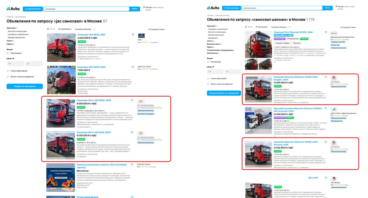
Task: Open Avito logo on the jac самосвал page
Action: tap(13, 9)
